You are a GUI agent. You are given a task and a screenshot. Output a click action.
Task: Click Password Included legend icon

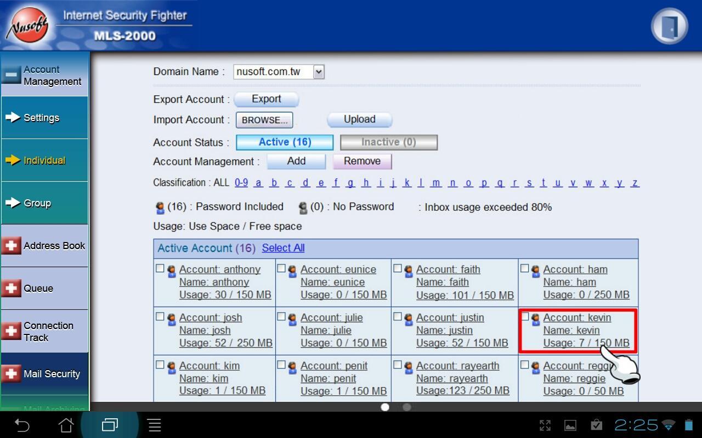[160, 208]
